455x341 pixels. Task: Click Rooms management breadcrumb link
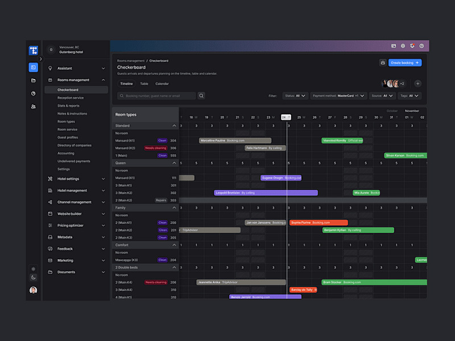coord(131,61)
